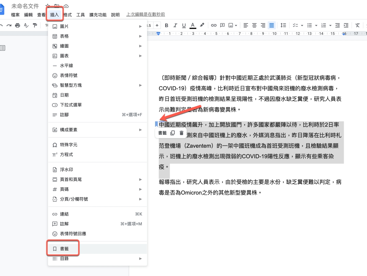Expand the 圖表 submenu

[98, 56]
